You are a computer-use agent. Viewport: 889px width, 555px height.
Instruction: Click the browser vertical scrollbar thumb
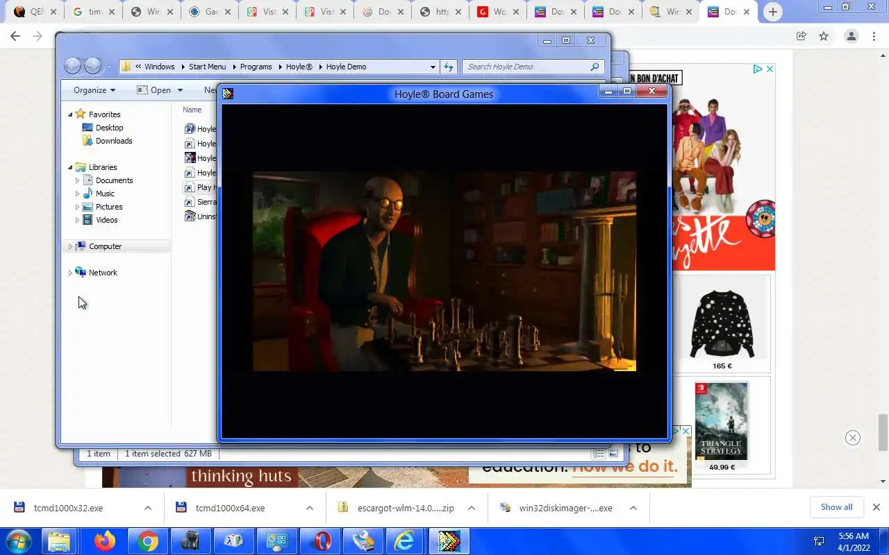coord(883,433)
